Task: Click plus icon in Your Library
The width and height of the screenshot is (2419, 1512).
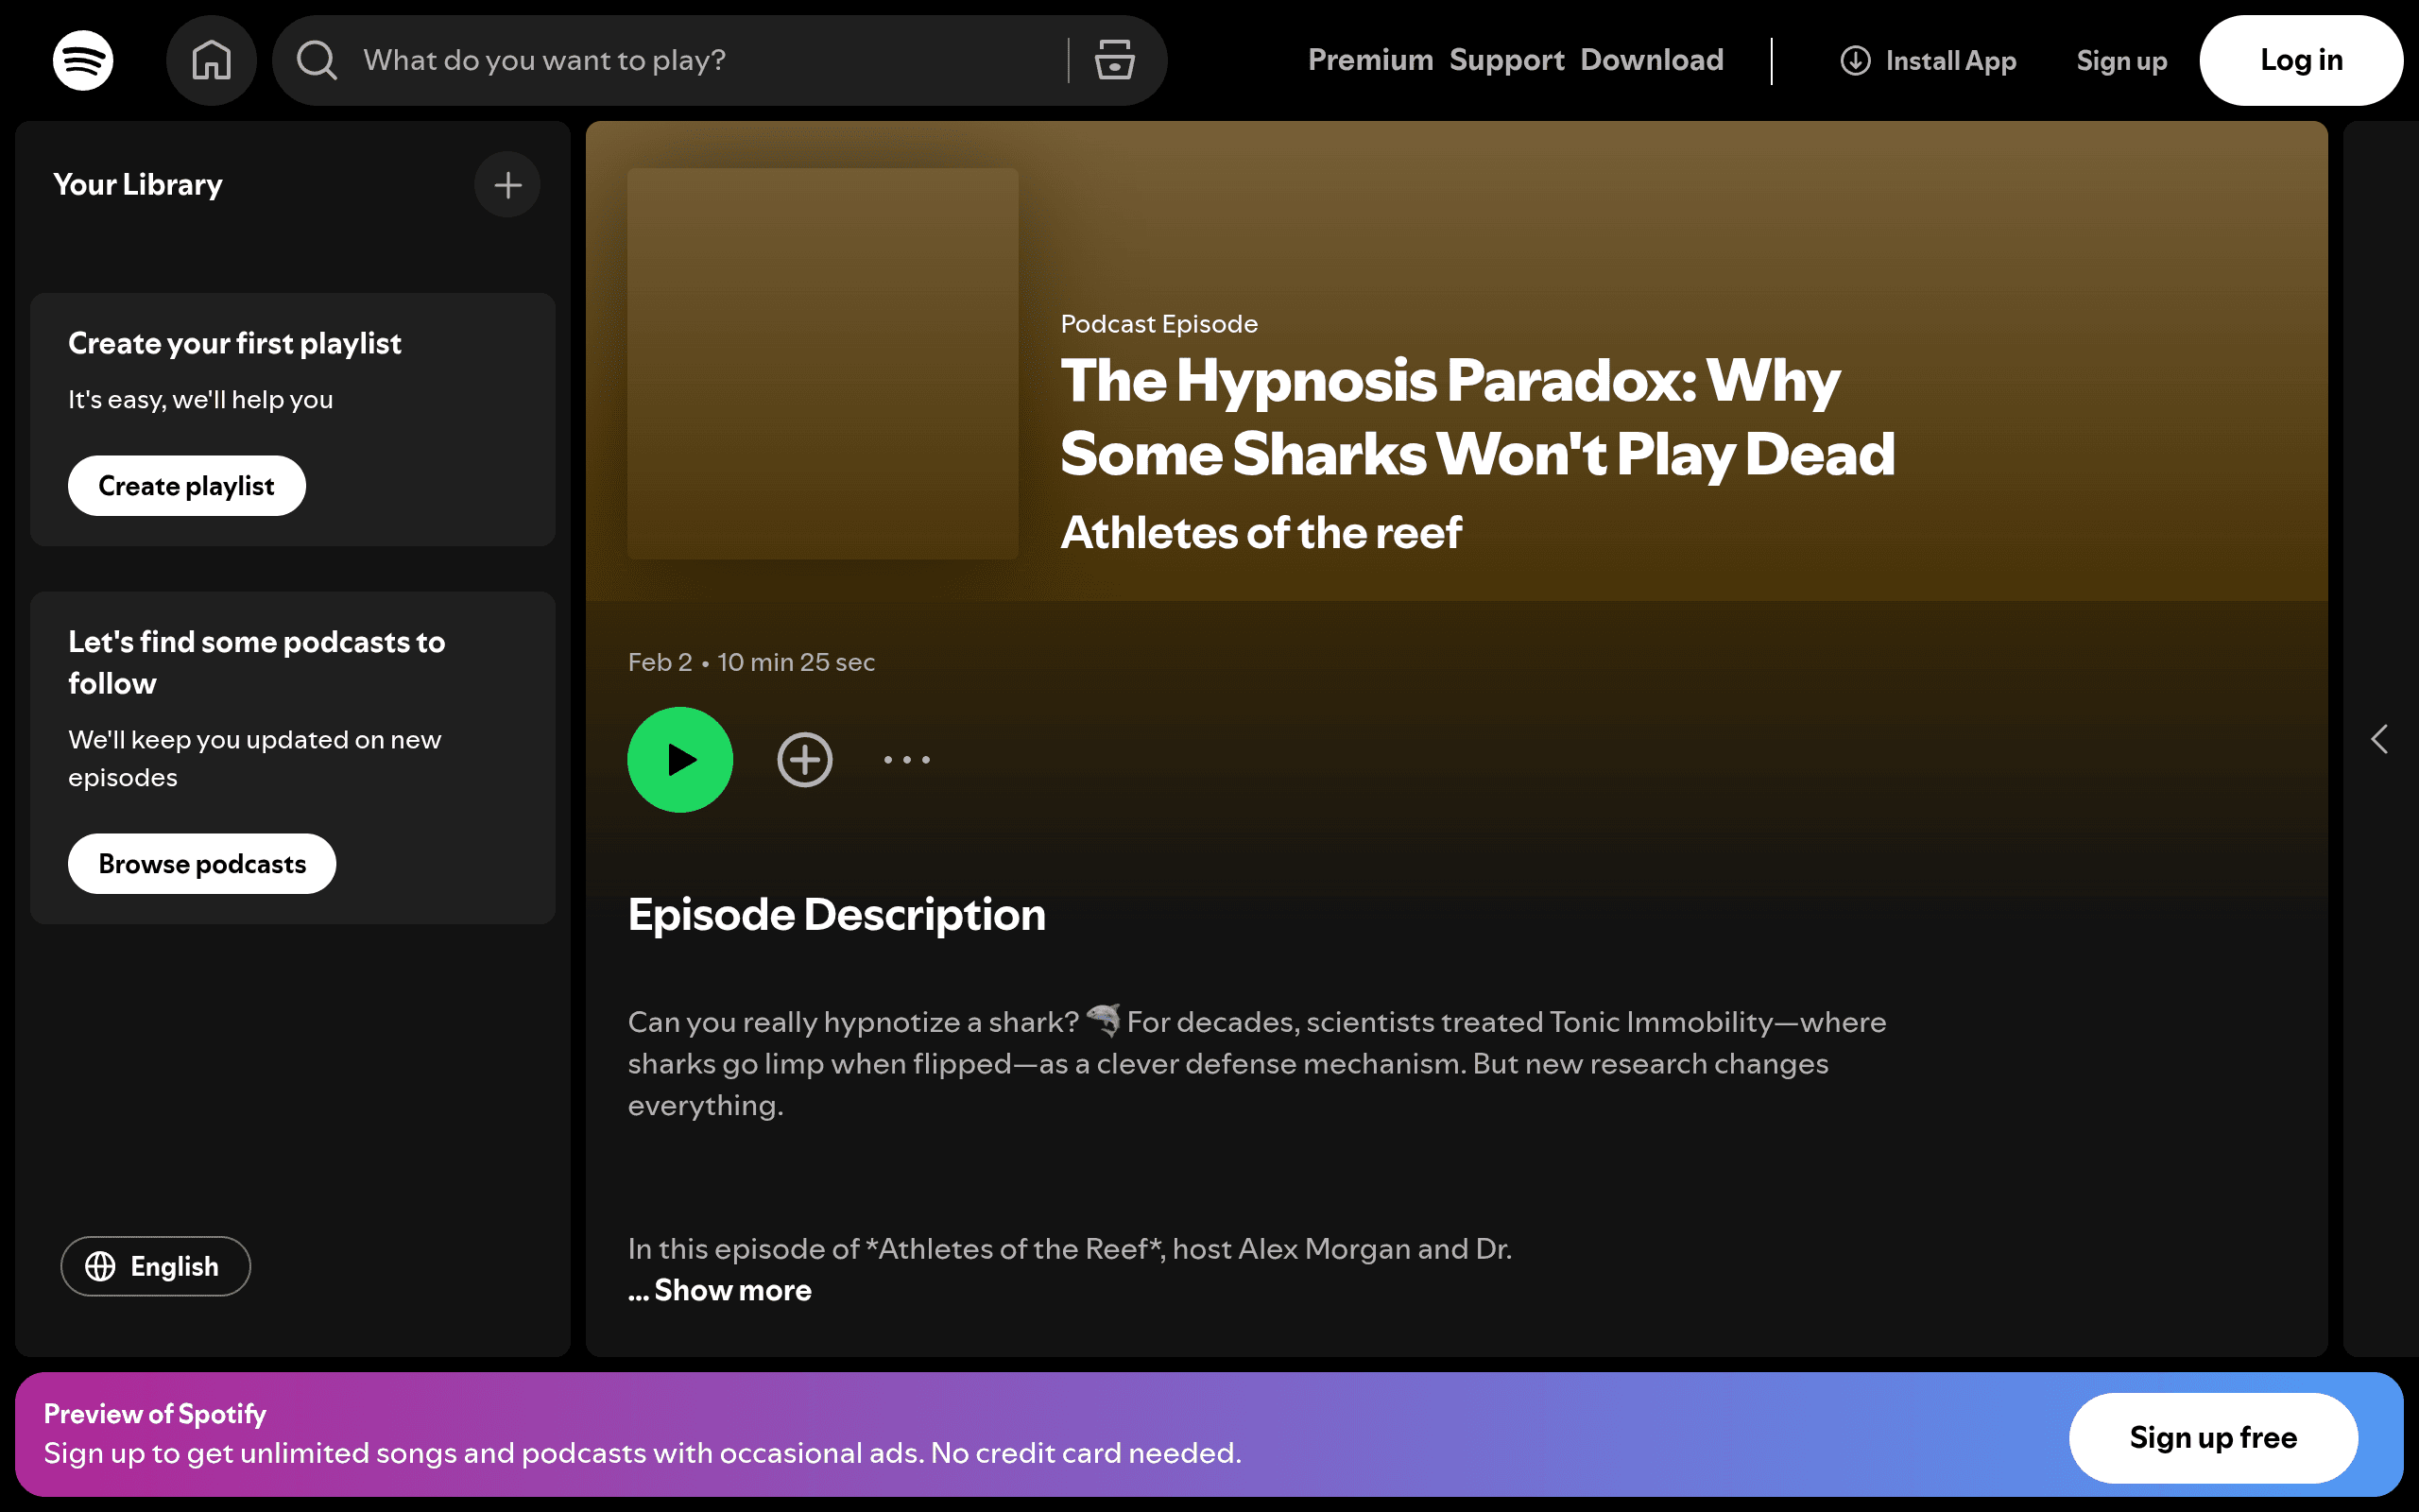Action: coord(507,185)
